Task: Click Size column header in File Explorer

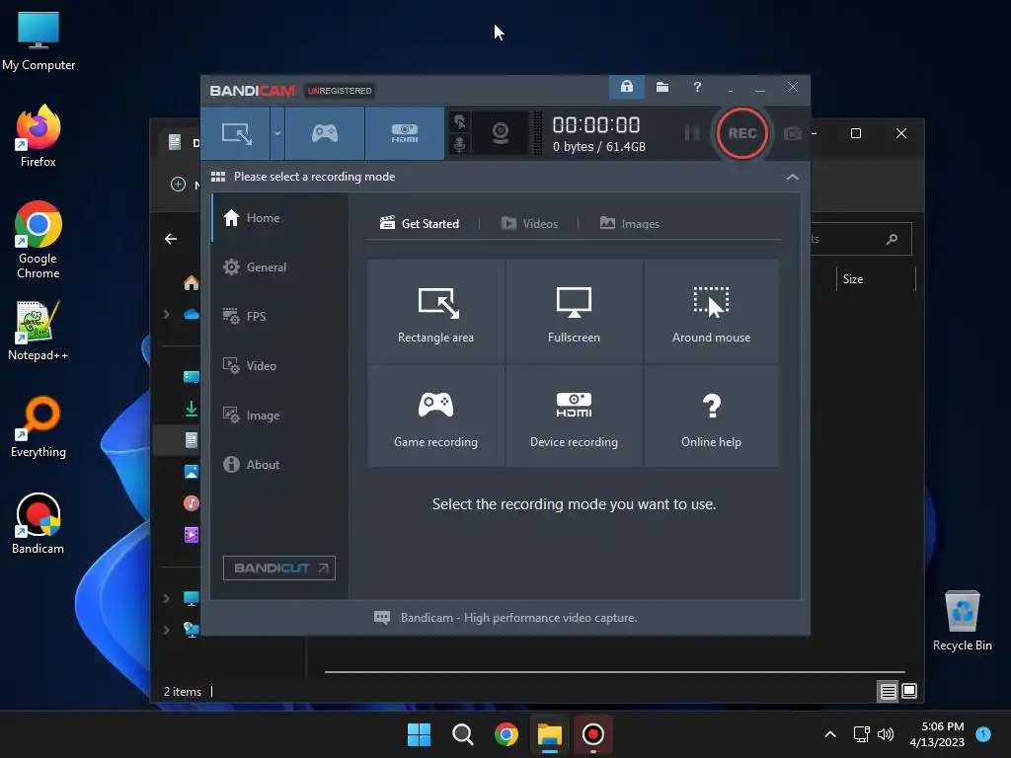Action: (x=853, y=279)
